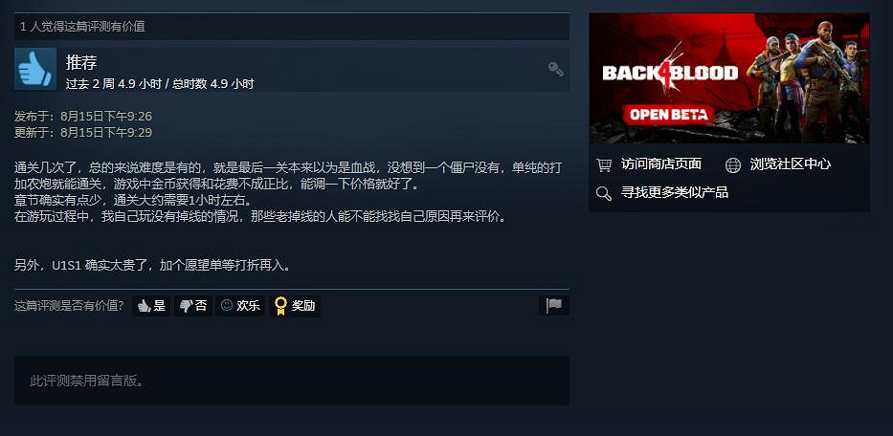The image size is (893, 436).
Task: Click the disabled comment box 此评测禁用留言版
Action: point(292,381)
